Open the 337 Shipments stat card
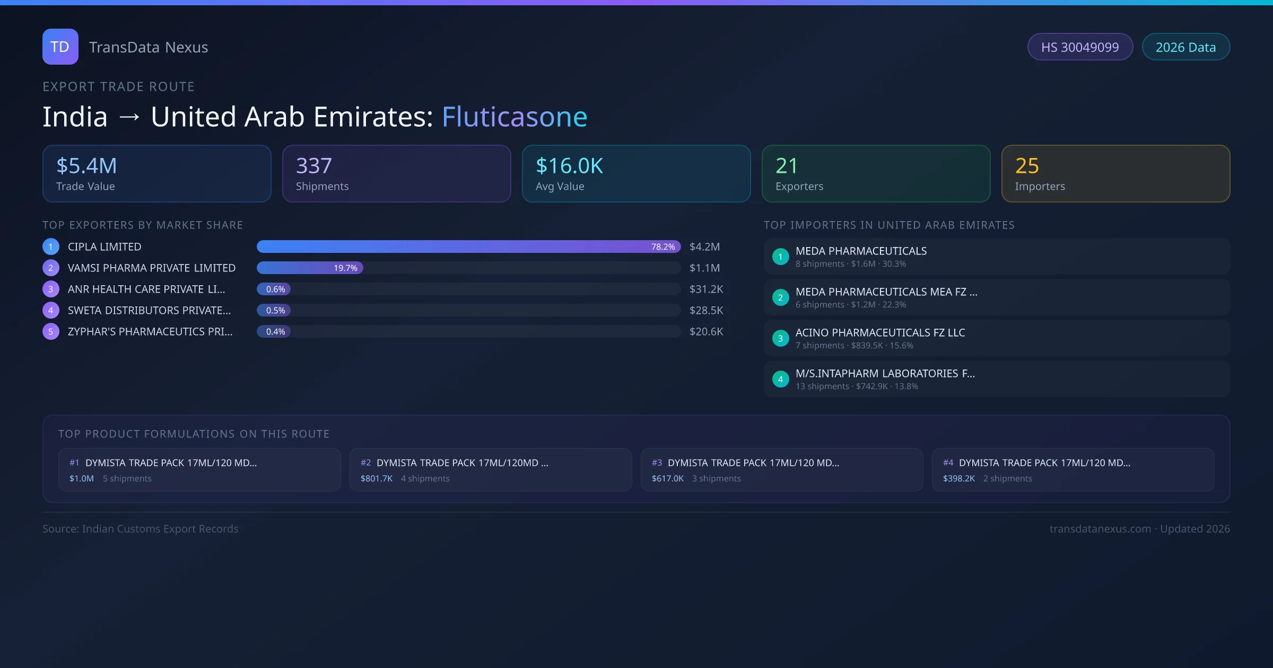Screen dimensions: 1273x668 pos(396,174)
